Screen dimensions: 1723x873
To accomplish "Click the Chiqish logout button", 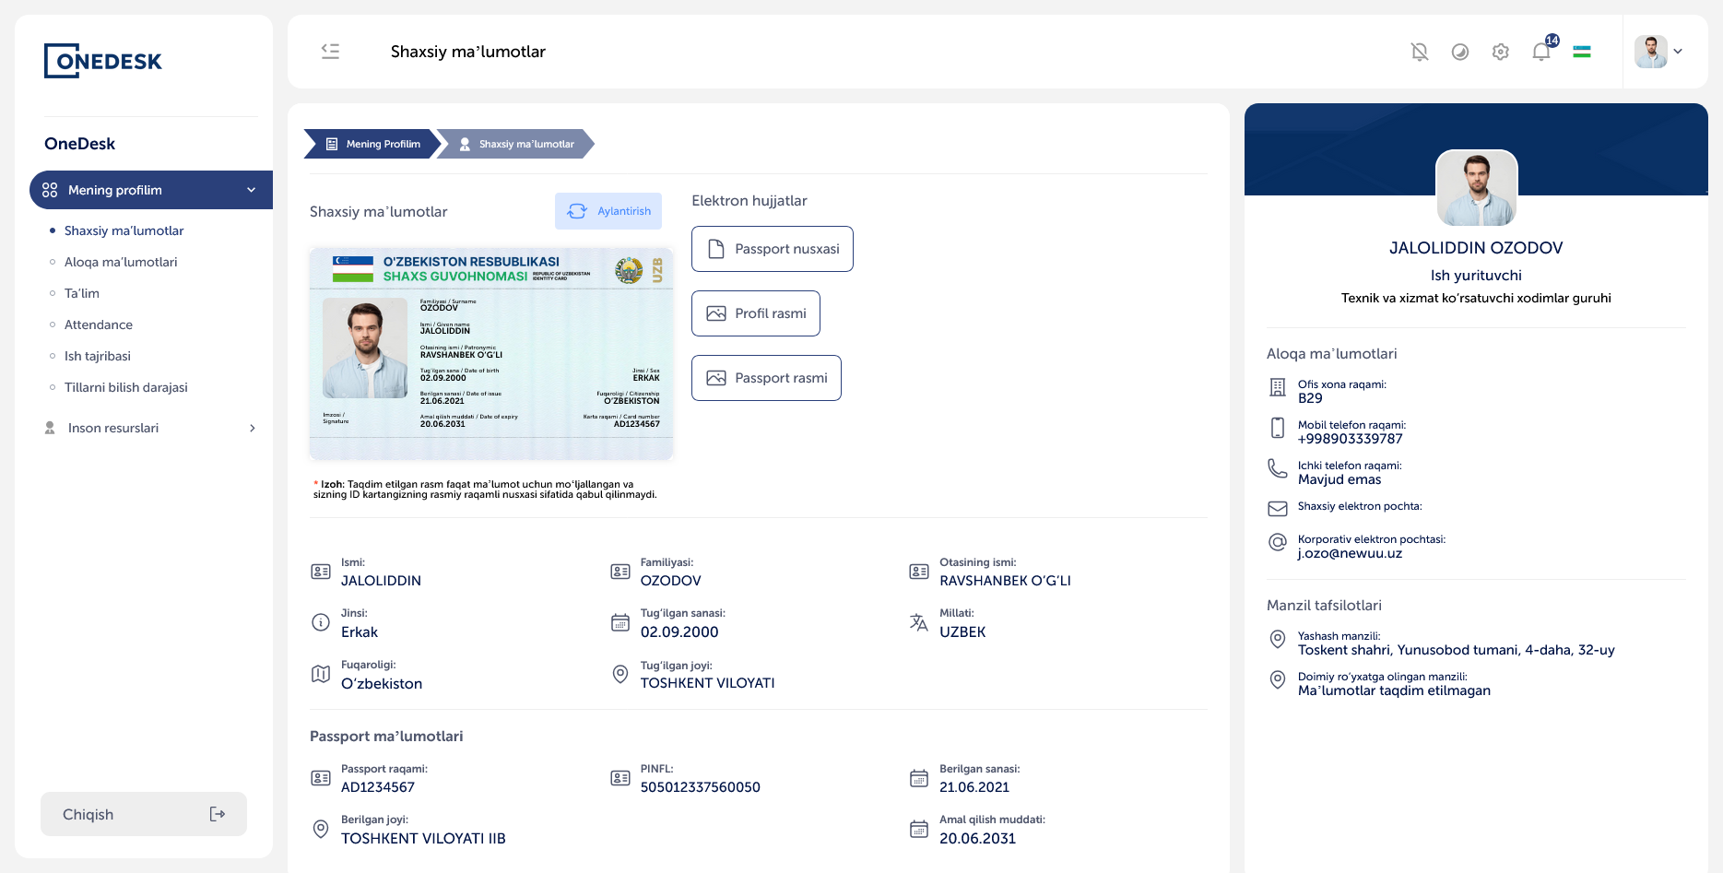I will (x=144, y=814).
